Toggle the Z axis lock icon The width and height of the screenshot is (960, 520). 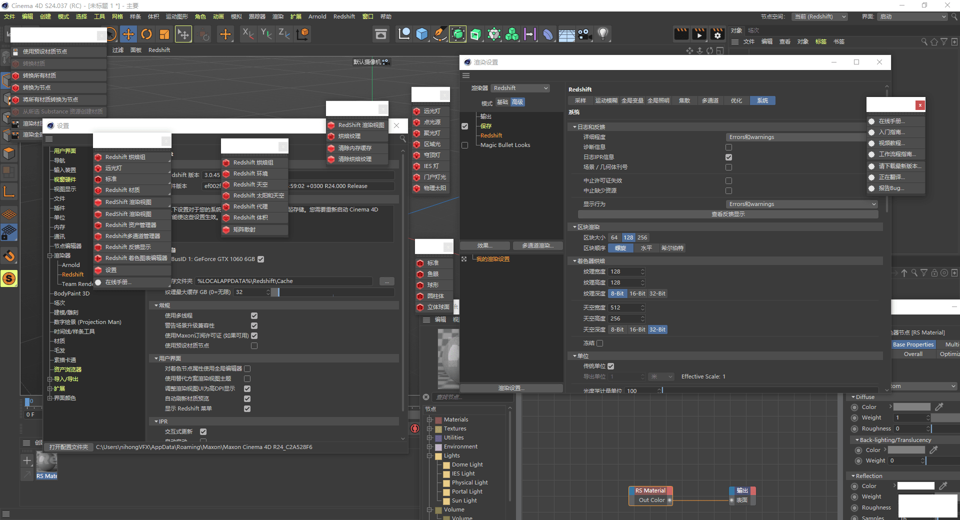(284, 34)
